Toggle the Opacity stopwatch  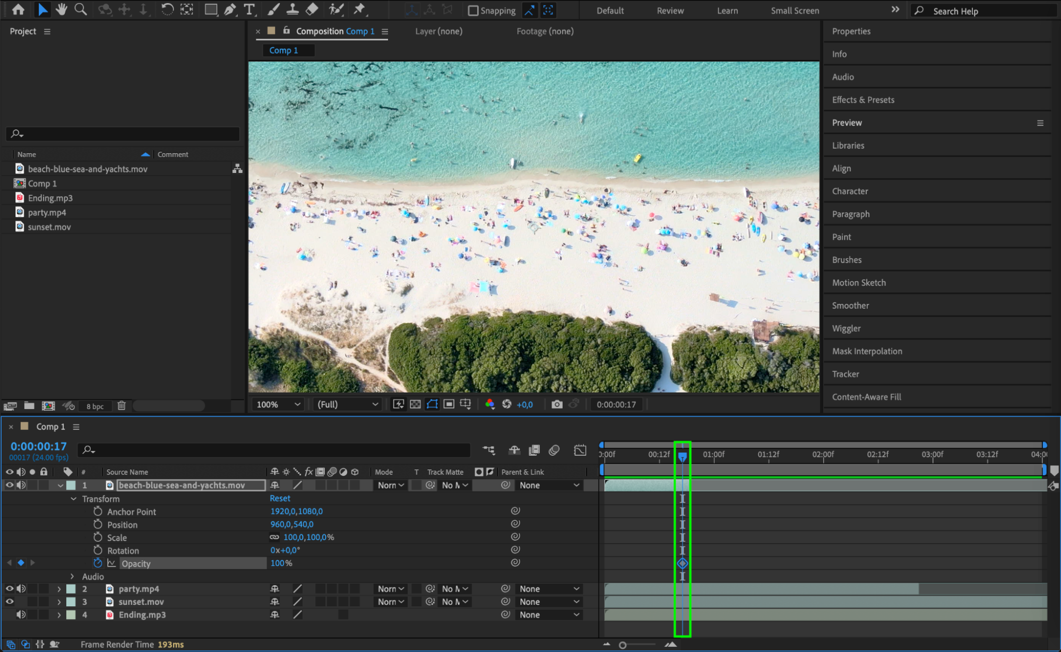pyautogui.click(x=98, y=563)
